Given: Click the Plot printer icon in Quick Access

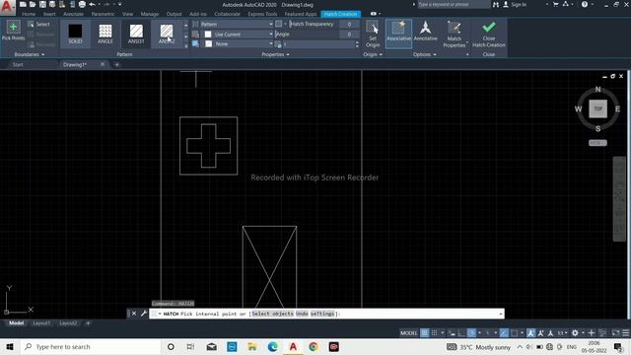Looking at the screenshot, I should [x=82, y=4].
